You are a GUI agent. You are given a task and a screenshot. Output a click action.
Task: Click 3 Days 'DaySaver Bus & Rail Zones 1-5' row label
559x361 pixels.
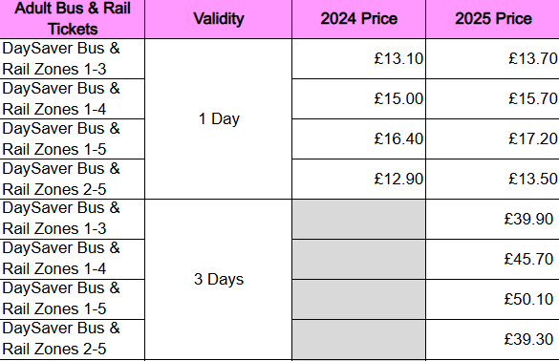click(x=73, y=299)
